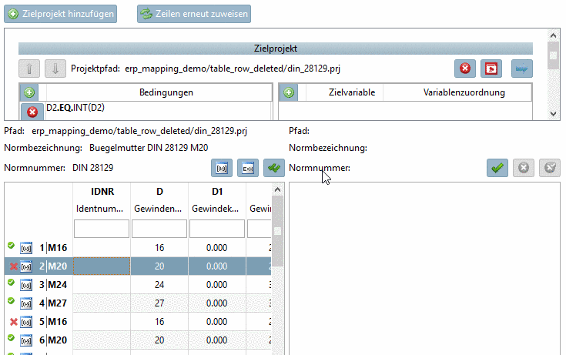
Task: Click the table icon button next to Normnummer DIN 28129
Action: [x=222, y=168]
